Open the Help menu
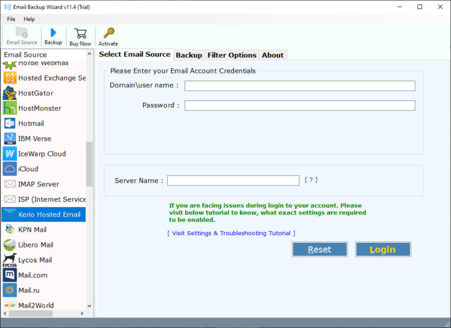 pyautogui.click(x=29, y=19)
